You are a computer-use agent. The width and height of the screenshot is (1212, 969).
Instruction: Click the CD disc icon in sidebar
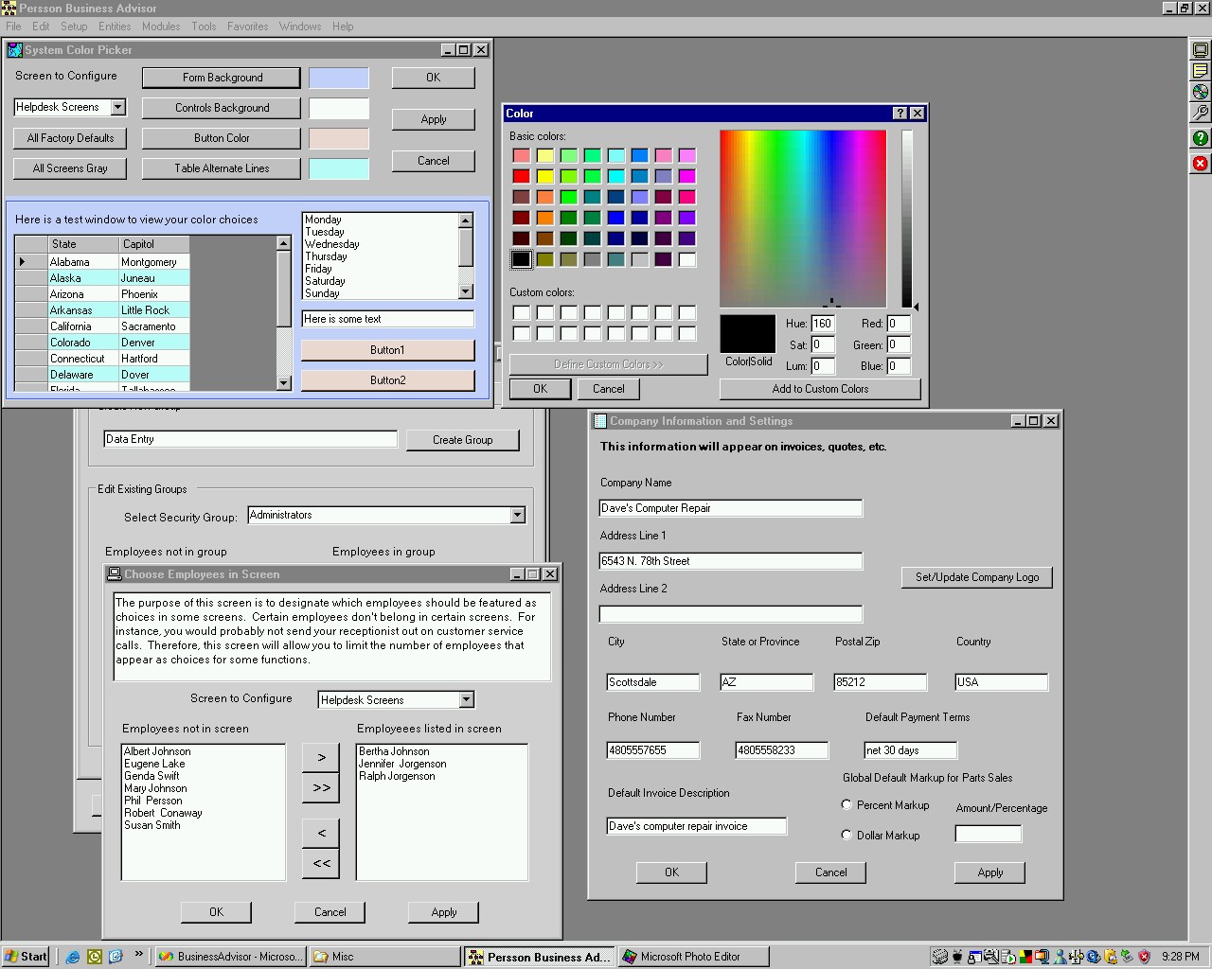(x=1200, y=92)
